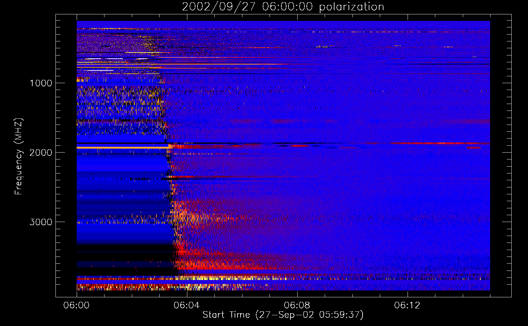The height and width of the screenshot is (326, 528).
Task: Click the '2000' frequency axis label
Action: coord(41,153)
